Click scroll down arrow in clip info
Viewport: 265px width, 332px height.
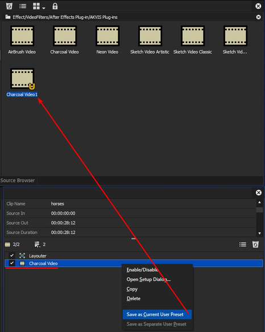(259, 233)
